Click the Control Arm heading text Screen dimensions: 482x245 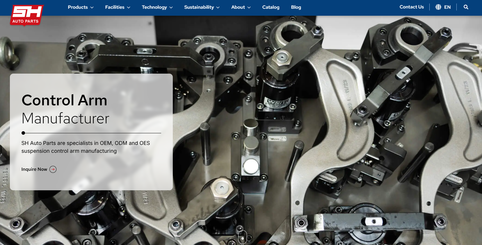(x=64, y=100)
